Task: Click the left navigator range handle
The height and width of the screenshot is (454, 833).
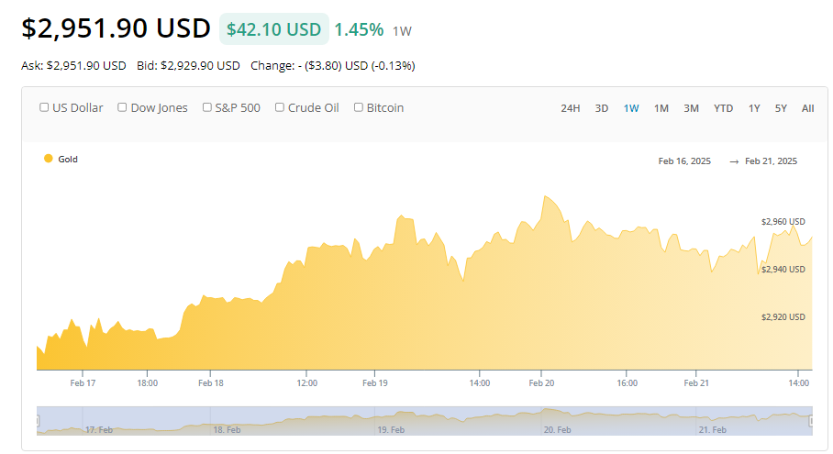Action: (x=38, y=420)
